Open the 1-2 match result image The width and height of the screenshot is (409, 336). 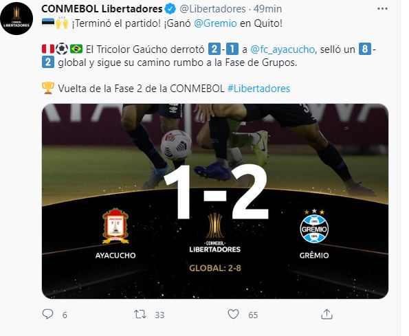[215, 201]
